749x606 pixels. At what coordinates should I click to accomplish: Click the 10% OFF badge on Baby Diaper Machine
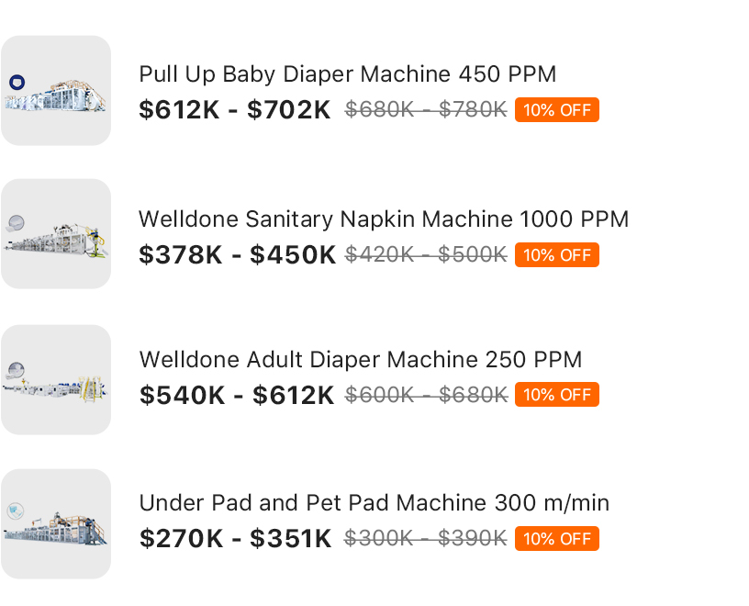pos(557,110)
